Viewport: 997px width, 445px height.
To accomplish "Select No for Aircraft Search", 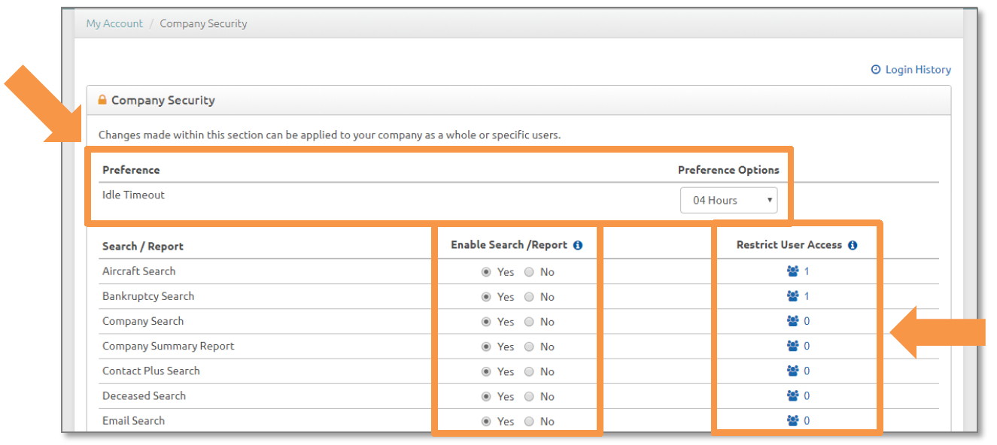I will coord(529,272).
